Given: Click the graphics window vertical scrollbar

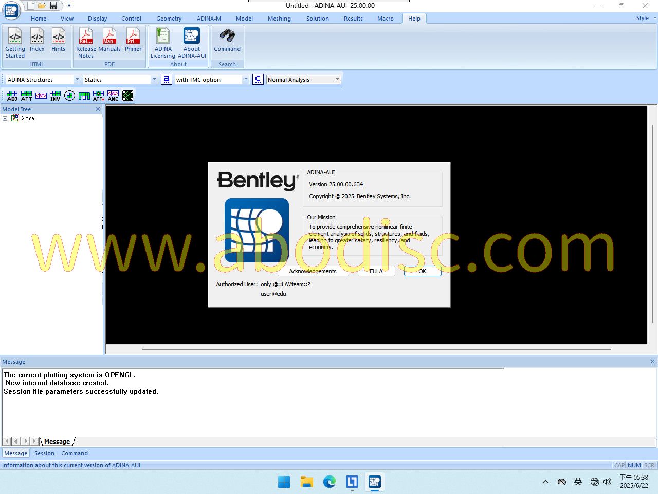Looking at the screenshot, I should pyautogui.click(x=653, y=223).
